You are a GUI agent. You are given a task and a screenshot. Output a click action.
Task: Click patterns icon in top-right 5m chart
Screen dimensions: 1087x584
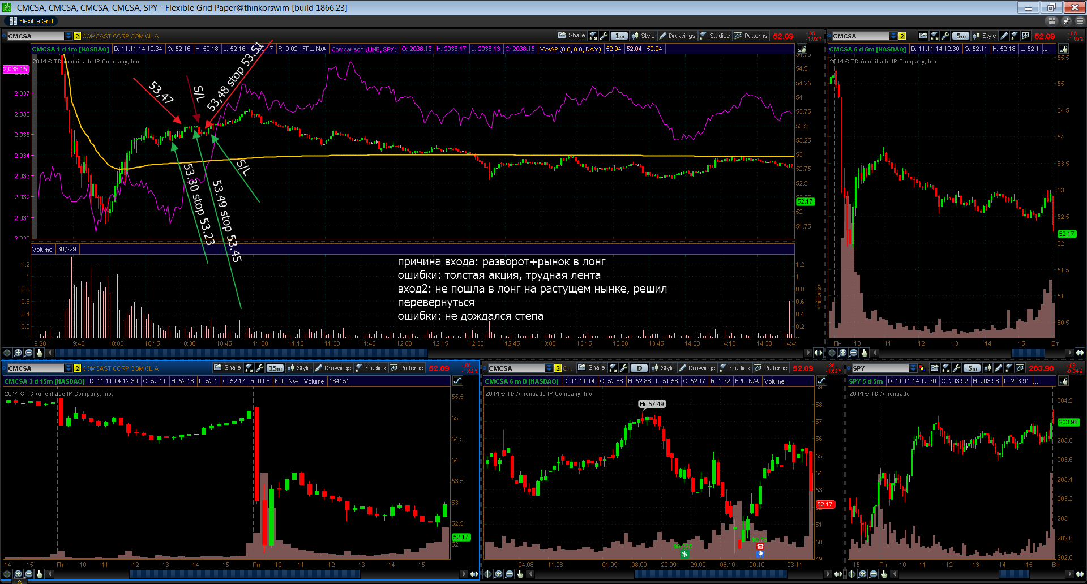click(1025, 36)
